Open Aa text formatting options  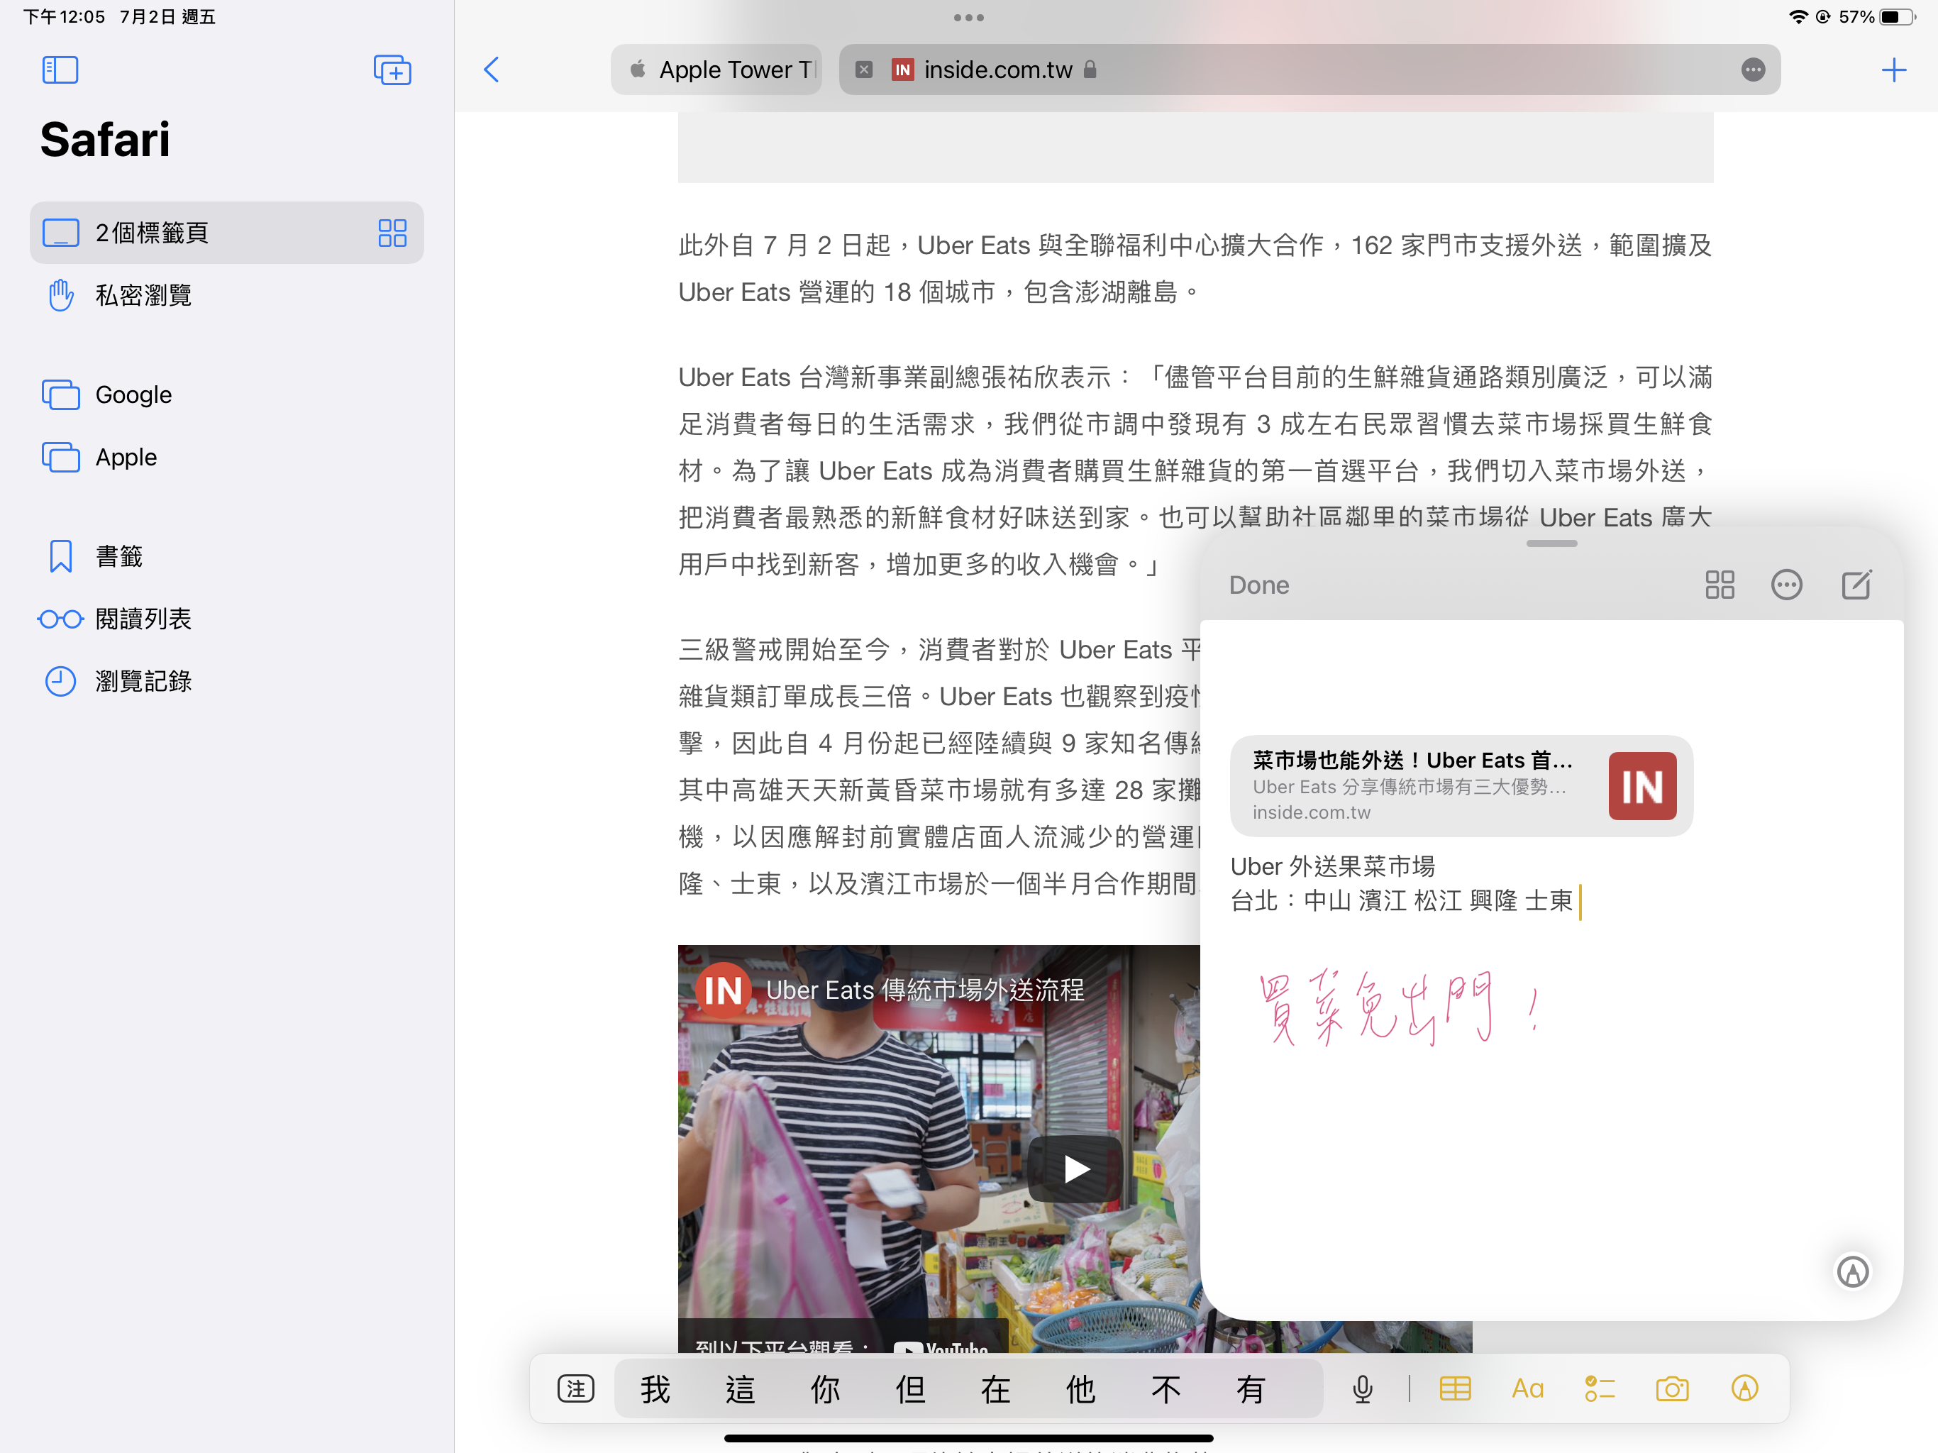coord(1528,1389)
